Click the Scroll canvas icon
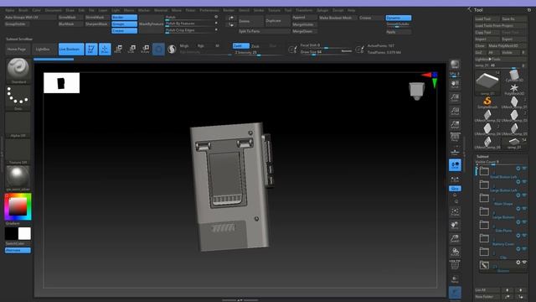Screen dimensions: 536x302 pyautogui.click(x=455, y=85)
